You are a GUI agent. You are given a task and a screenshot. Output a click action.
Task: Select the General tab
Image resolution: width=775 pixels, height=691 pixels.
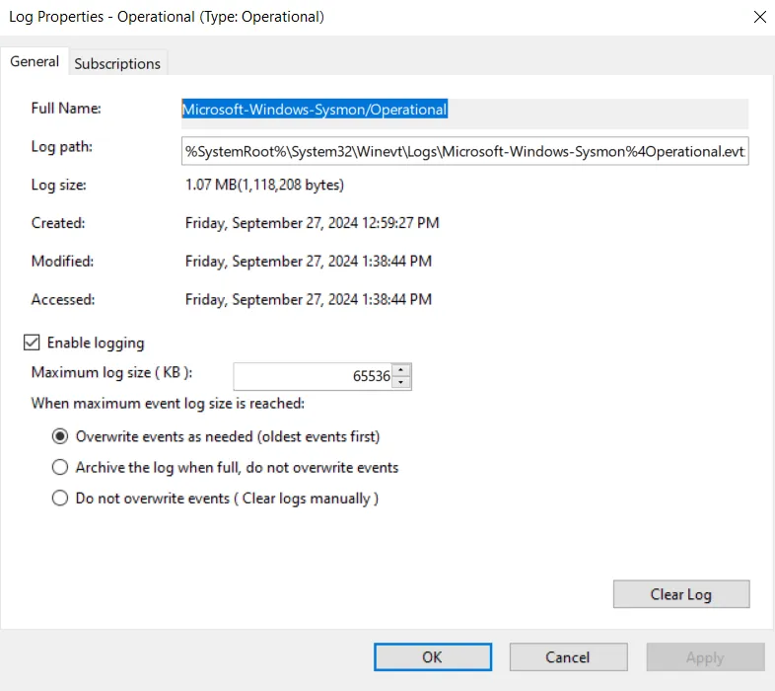click(35, 61)
